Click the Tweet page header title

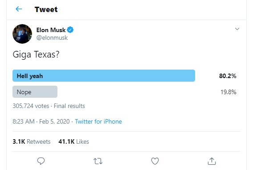pyautogui.click(x=46, y=9)
